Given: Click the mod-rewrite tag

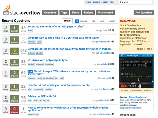Looking at the screenshot, I should point(38,89).
